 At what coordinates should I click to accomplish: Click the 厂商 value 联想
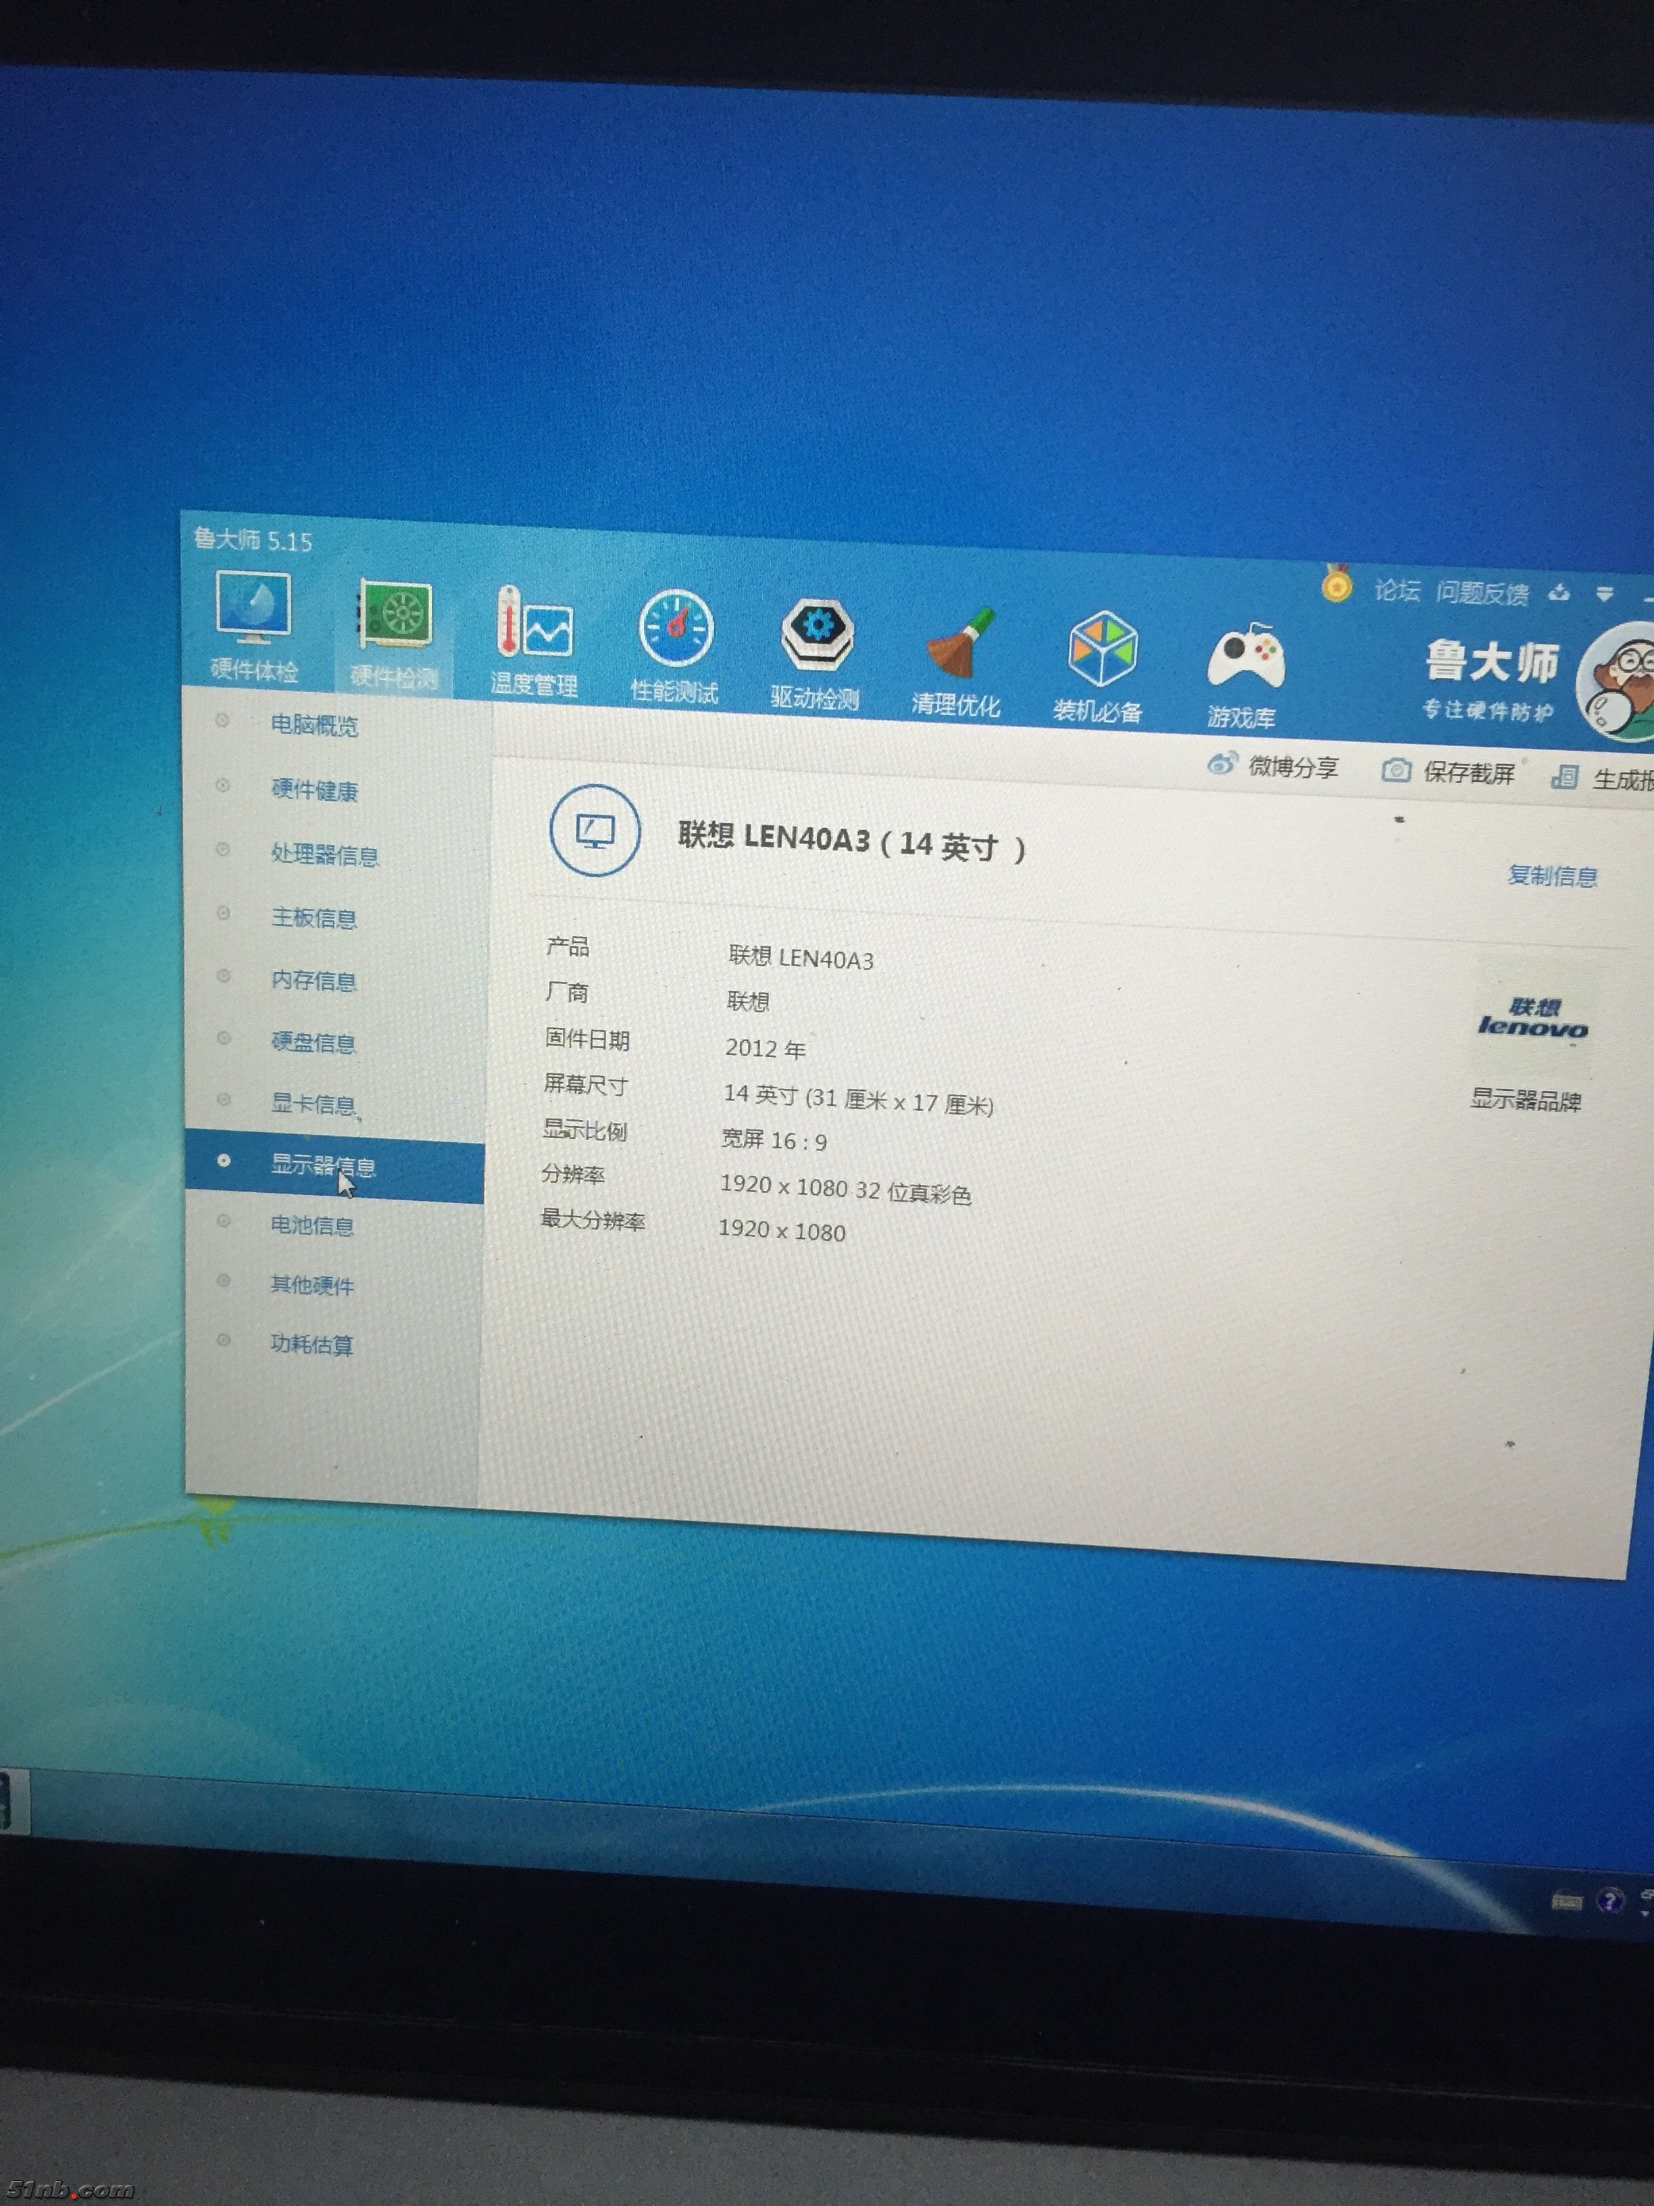[748, 1000]
